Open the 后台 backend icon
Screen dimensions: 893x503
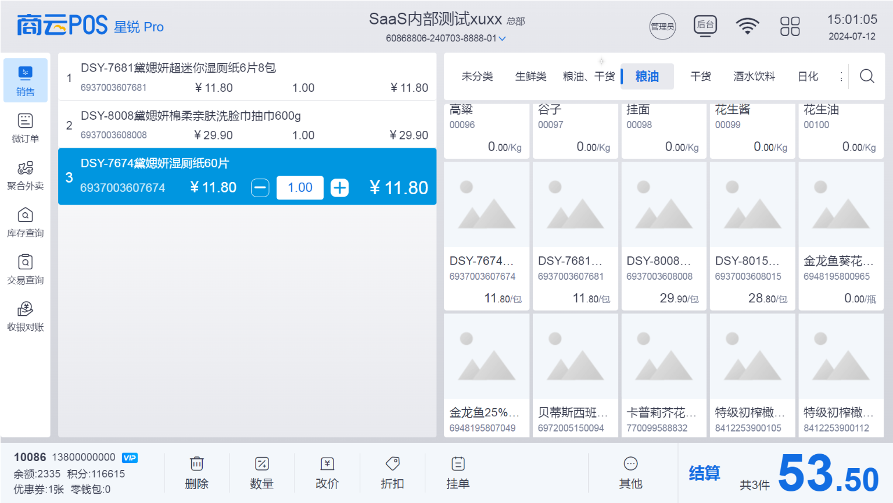705,26
